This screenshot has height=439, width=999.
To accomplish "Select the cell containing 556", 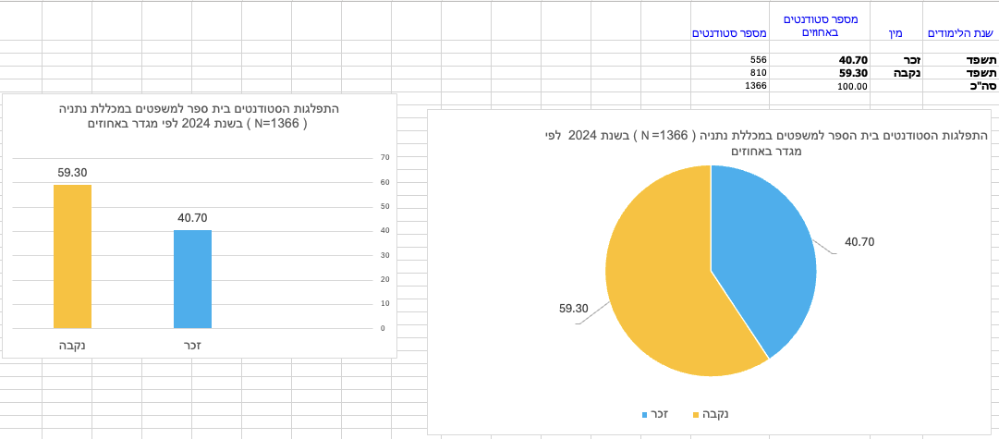I will [x=729, y=60].
